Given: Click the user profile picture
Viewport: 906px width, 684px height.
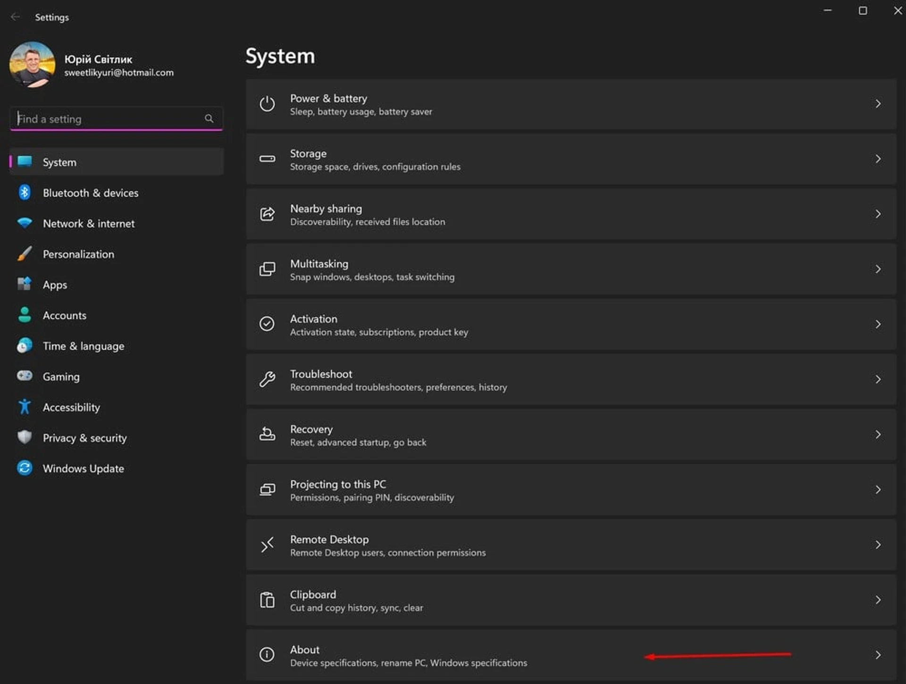Looking at the screenshot, I should point(32,65).
